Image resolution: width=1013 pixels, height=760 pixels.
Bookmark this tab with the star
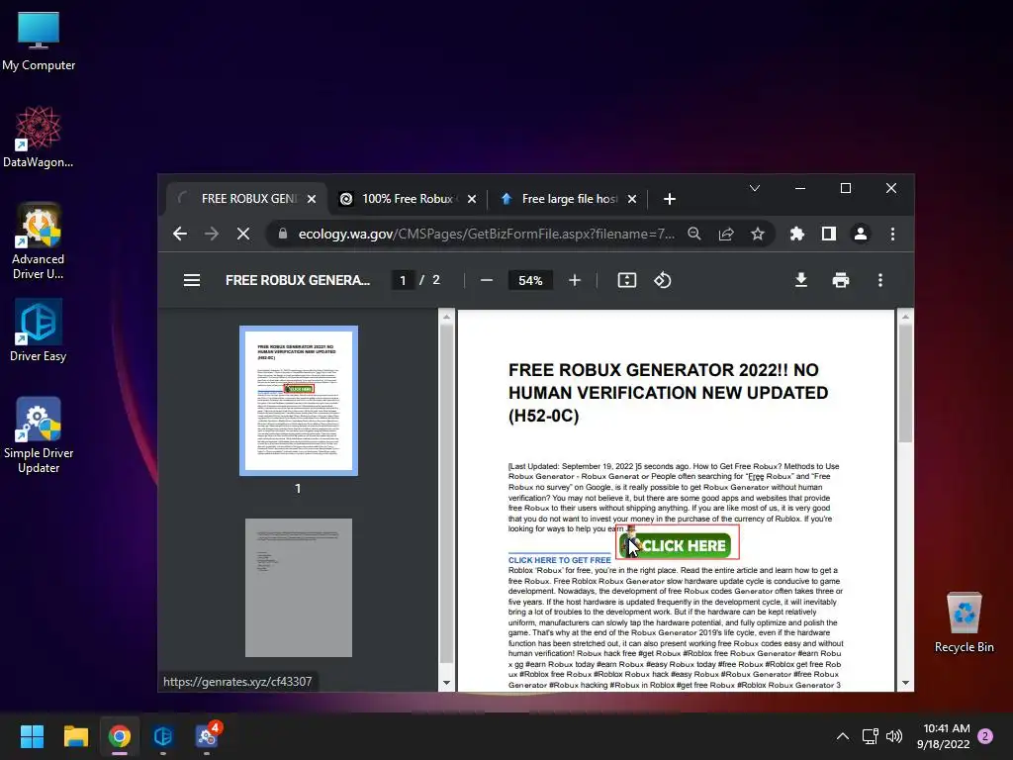click(x=758, y=234)
